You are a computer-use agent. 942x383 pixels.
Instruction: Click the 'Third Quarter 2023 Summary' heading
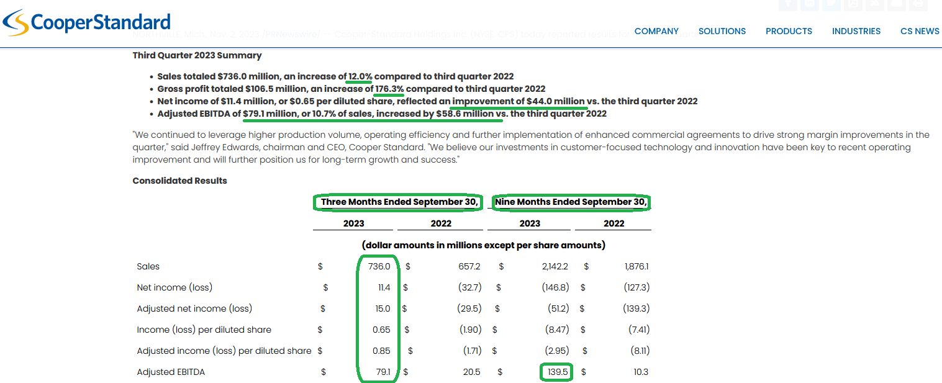point(197,55)
